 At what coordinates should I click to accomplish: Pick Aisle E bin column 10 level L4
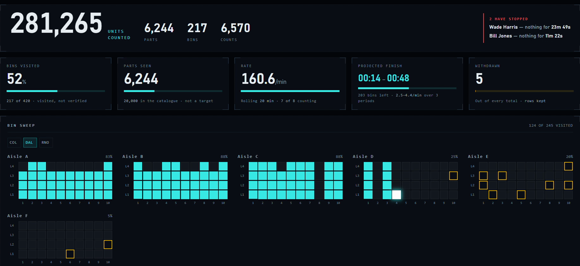pyautogui.click(x=568, y=166)
